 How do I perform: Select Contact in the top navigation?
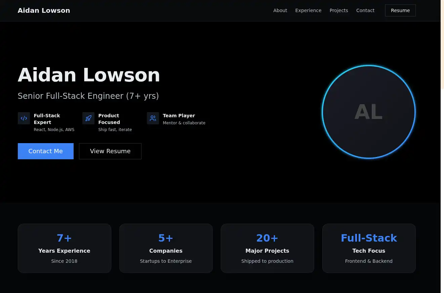pos(365,10)
